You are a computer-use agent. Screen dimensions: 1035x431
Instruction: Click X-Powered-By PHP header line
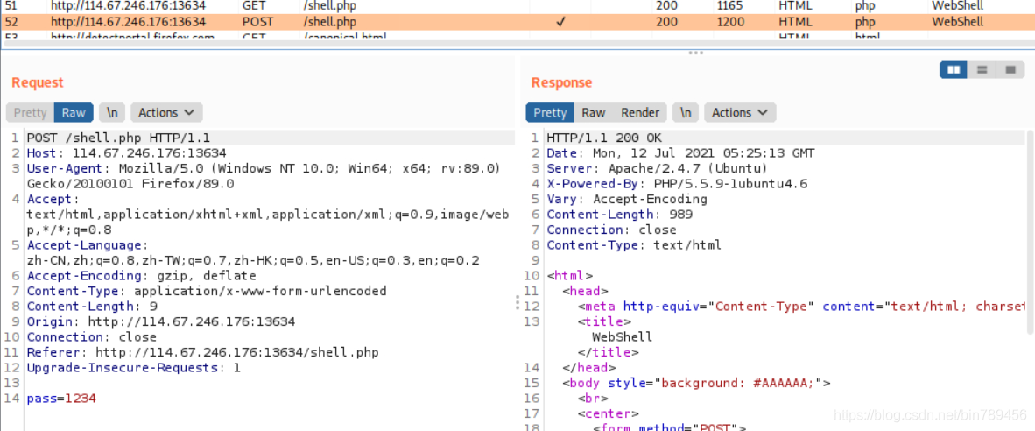(677, 183)
